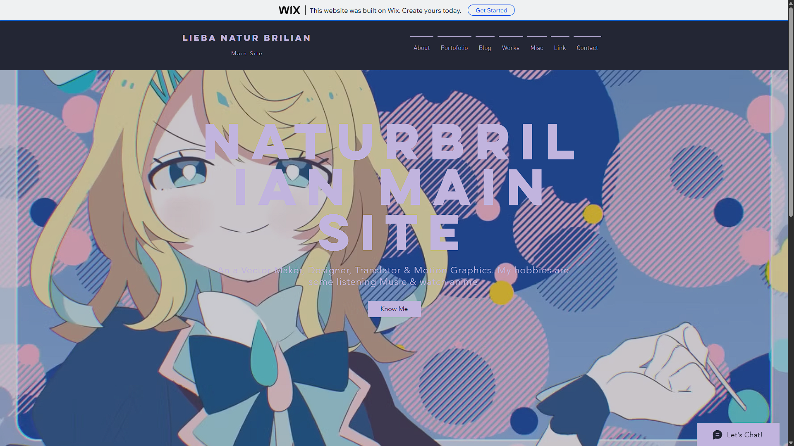Click the scrollbar down arrow
Screen dimensions: 794x446
point(791,443)
